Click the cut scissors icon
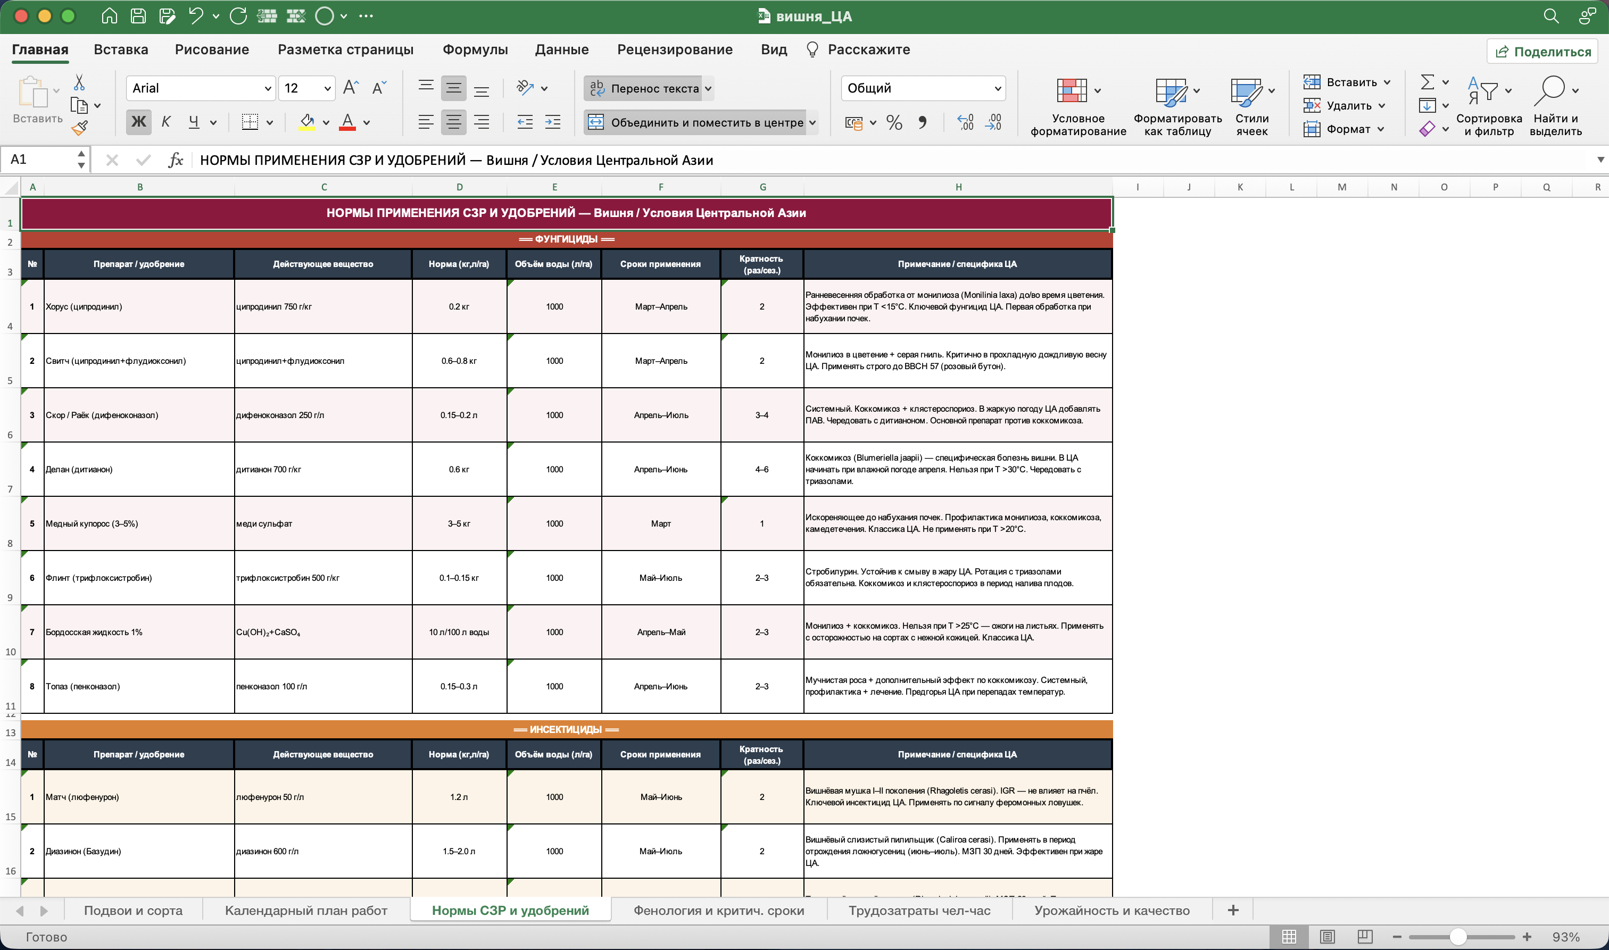The width and height of the screenshot is (1609, 950). tap(79, 82)
